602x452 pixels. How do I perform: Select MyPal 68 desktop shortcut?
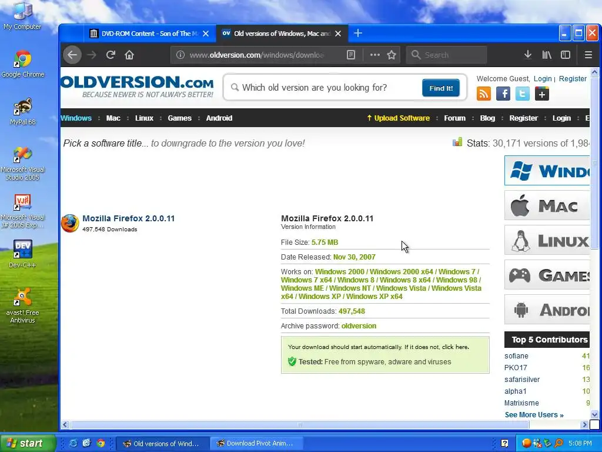23,111
